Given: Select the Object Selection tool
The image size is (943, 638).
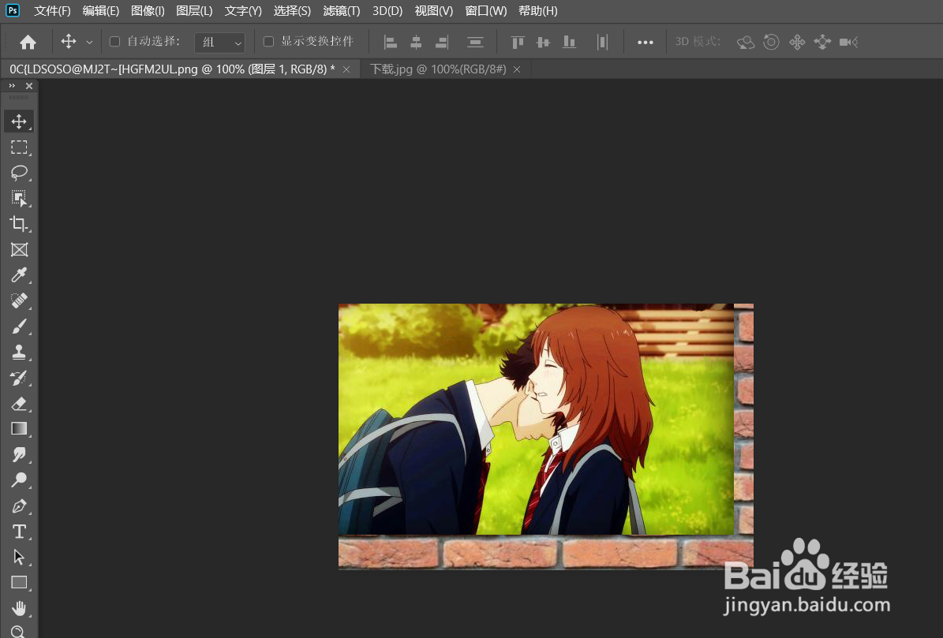Looking at the screenshot, I should pyautogui.click(x=19, y=198).
